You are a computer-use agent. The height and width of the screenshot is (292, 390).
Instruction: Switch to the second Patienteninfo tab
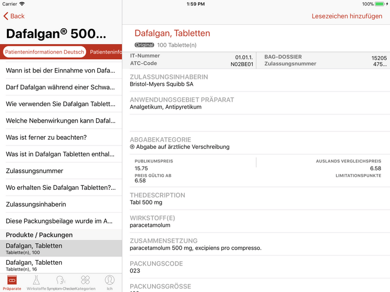(x=106, y=52)
